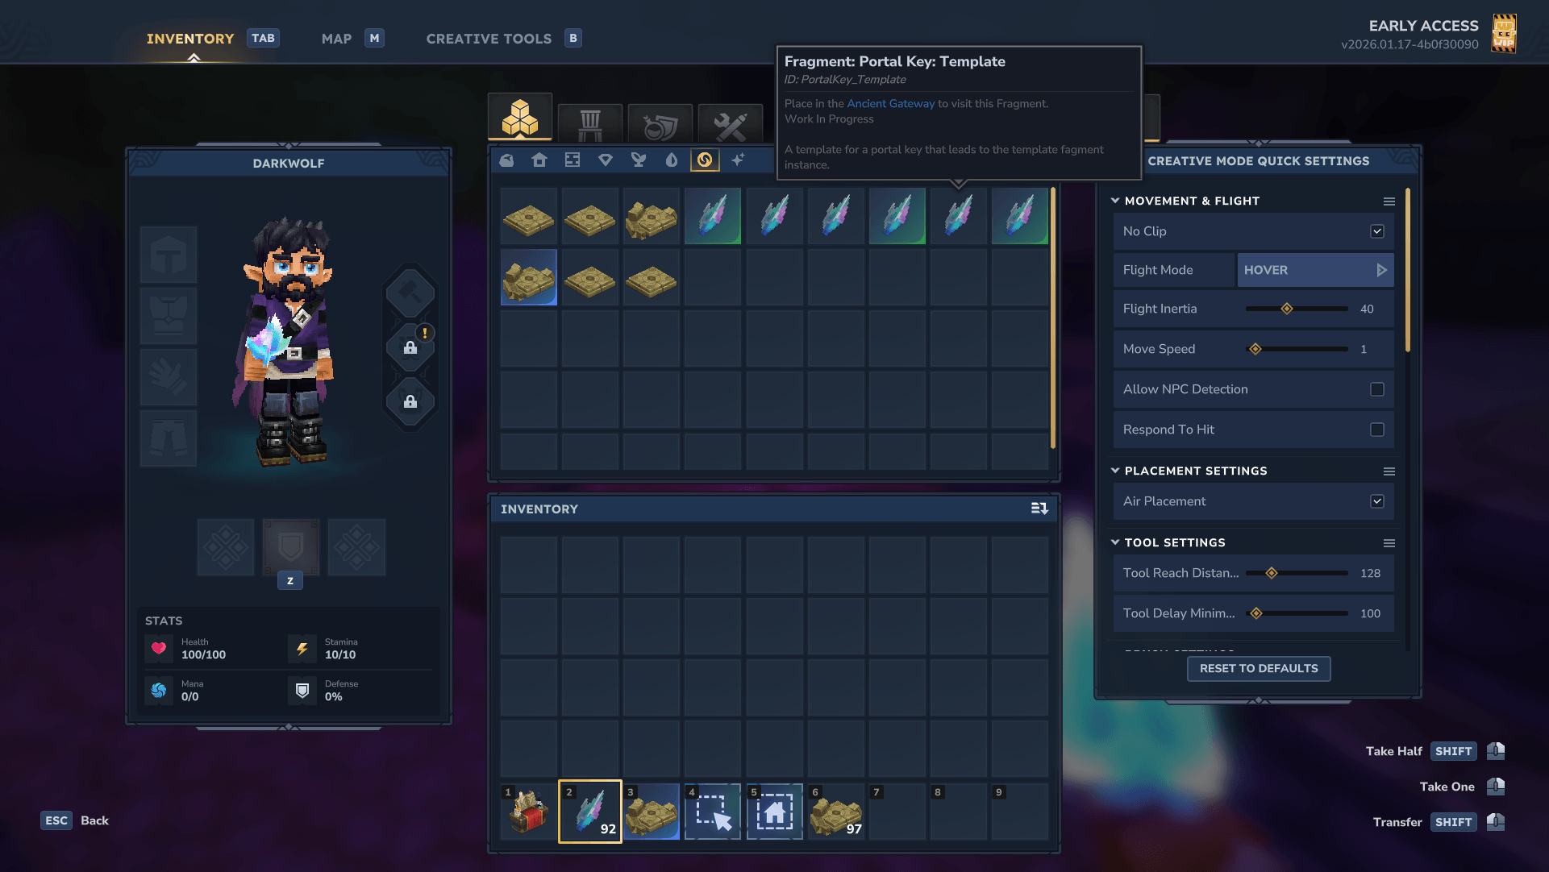Select the house subcategory filter icon
1549x872 pixels.
(x=539, y=160)
